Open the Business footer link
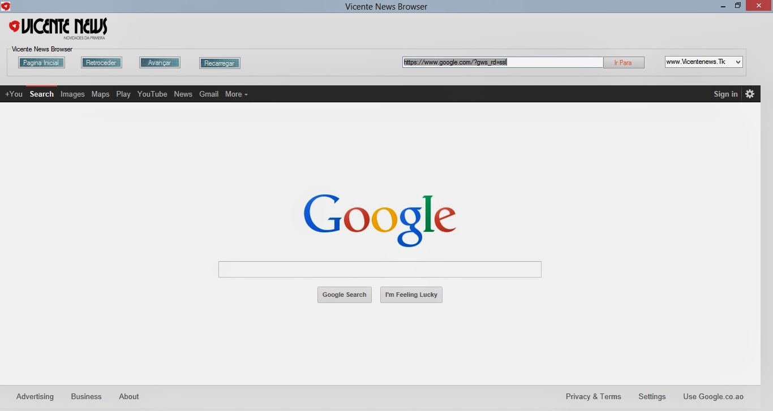This screenshot has height=411, width=773. (86, 396)
